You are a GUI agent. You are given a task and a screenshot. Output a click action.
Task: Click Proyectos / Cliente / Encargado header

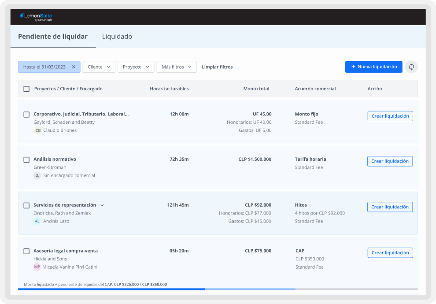coord(68,89)
